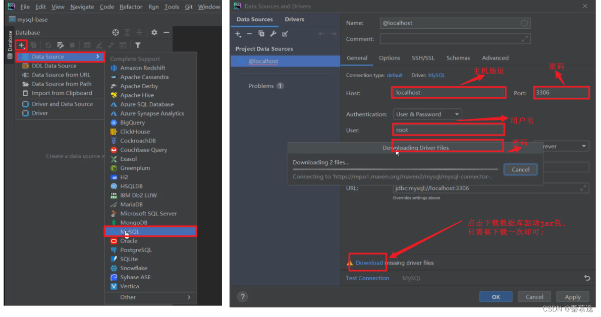Viewport: 601px width, 317px height.
Task: Switch to the Drivers tab
Action: pyautogui.click(x=294, y=20)
